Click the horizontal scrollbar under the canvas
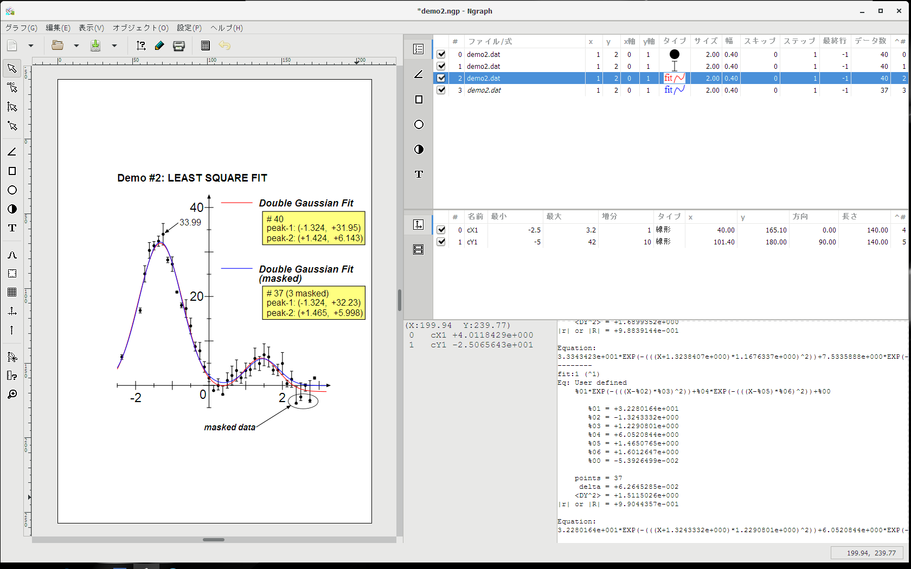Screen dimensions: 911x569 (214, 540)
